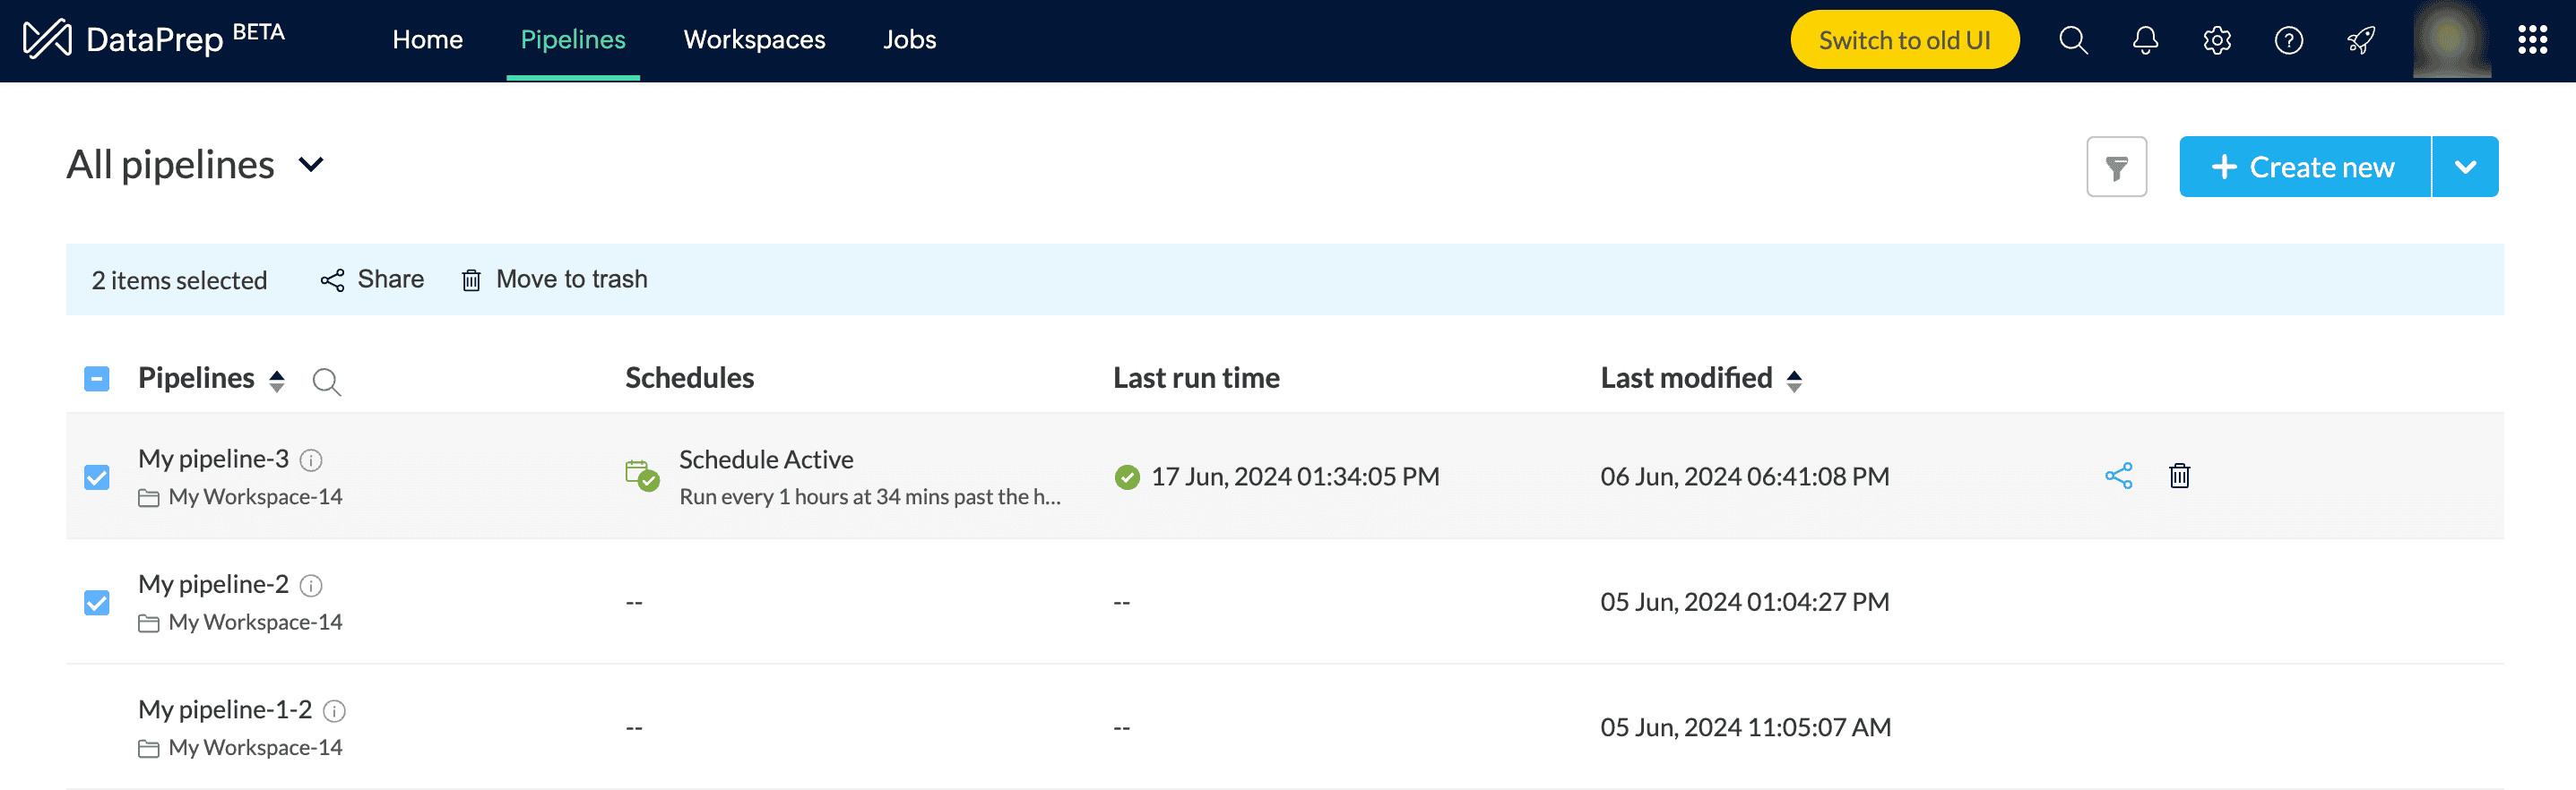Open the settings gear icon

tap(2217, 40)
